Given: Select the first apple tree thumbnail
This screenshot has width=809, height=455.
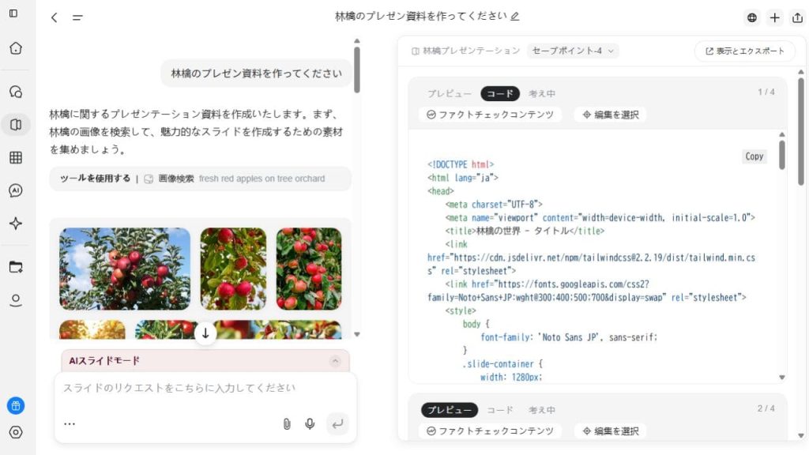Looking at the screenshot, I should point(125,269).
